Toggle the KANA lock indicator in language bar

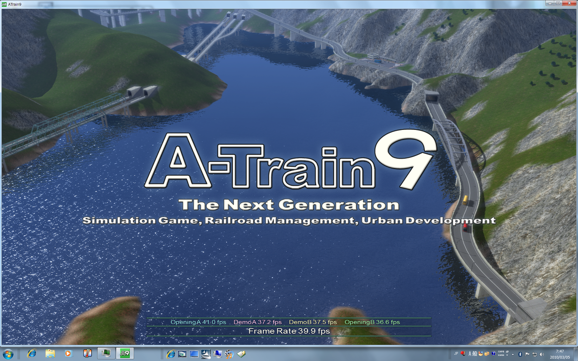pyautogui.click(x=501, y=355)
